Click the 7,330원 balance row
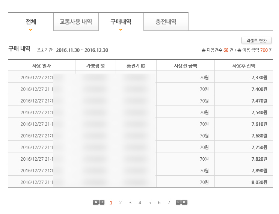Image resolution: width=279 pixels, height=214 pixels. pyautogui.click(x=259, y=78)
